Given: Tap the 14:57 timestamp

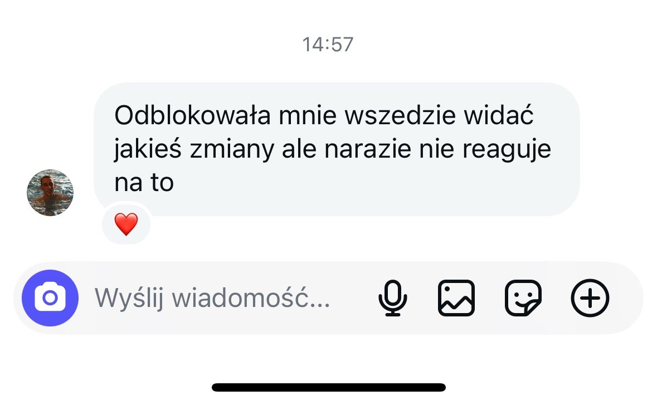Looking at the screenshot, I should click(328, 45).
